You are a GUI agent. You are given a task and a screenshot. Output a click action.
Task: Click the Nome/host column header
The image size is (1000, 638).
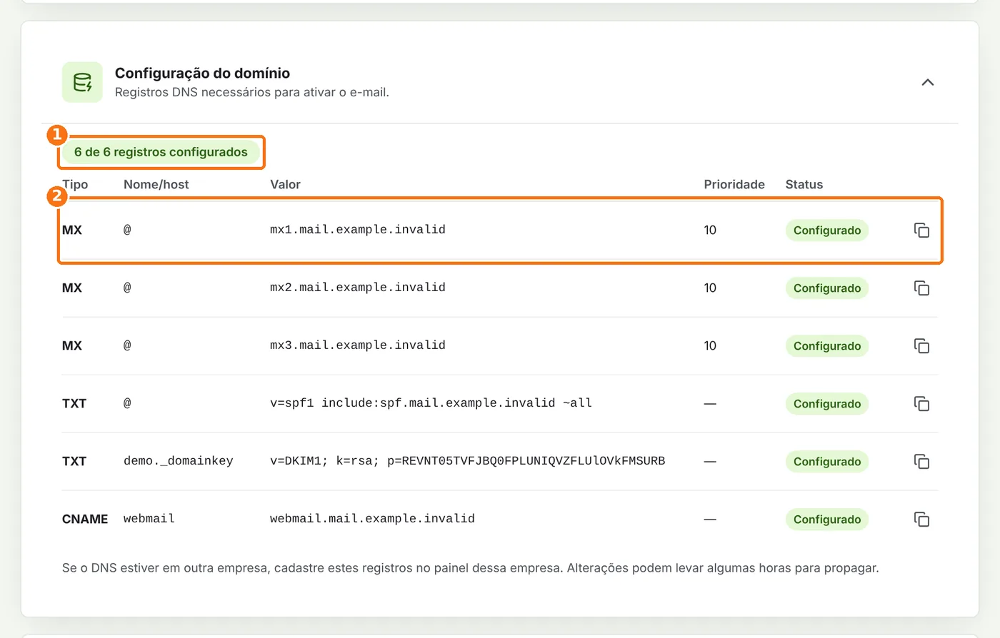point(156,184)
